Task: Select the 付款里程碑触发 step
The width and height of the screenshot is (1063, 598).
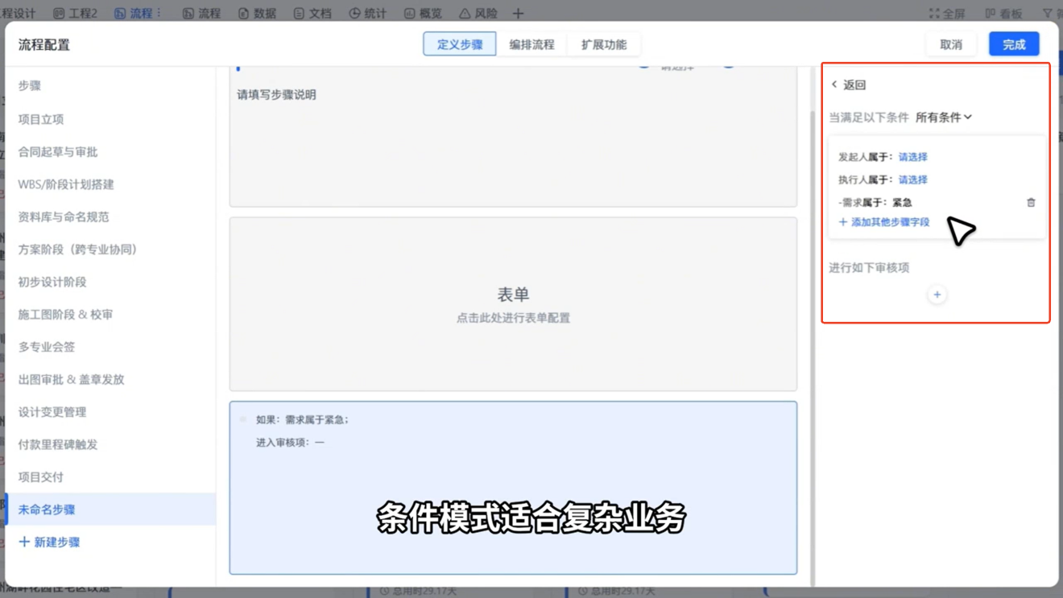Action: tap(110, 444)
